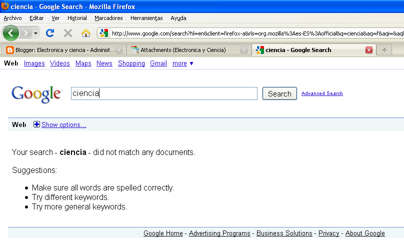Select the ciencia - Google Search tab

313,50
